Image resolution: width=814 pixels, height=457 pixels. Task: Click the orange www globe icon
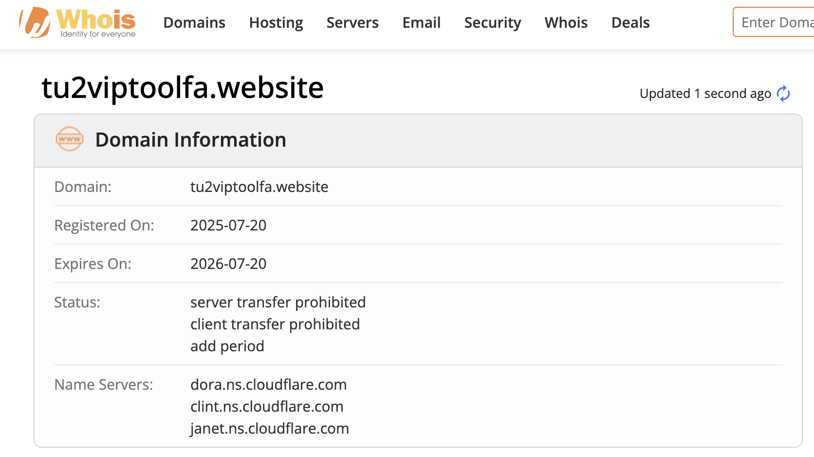[x=70, y=139]
